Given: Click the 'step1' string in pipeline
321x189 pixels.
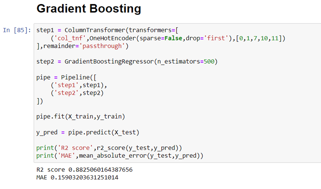Looking at the screenshot, I should (67, 85).
